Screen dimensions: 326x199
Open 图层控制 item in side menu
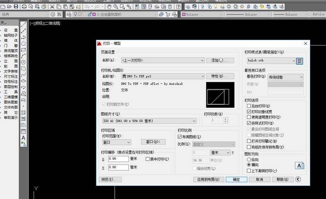(11, 87)
